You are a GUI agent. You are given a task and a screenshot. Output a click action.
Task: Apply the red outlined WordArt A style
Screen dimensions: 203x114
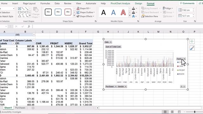(123, 13)
